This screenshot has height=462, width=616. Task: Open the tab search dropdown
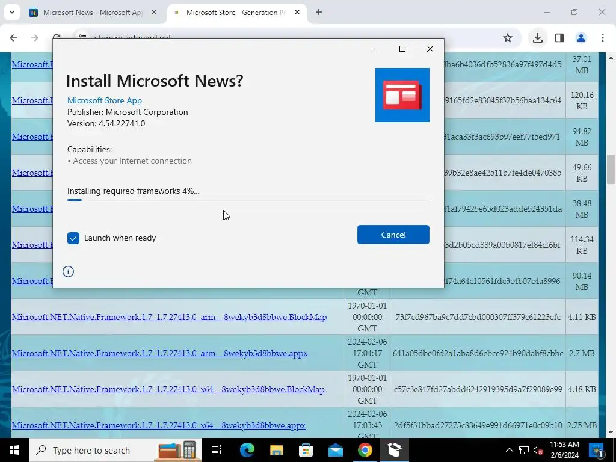tap(12, 12)
